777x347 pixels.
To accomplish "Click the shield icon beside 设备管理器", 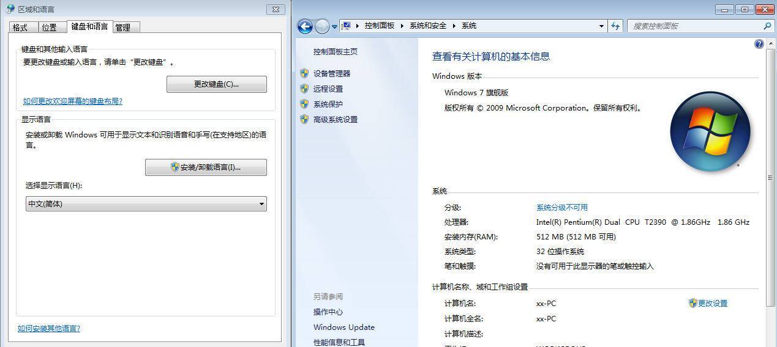I will click(304, 73).
